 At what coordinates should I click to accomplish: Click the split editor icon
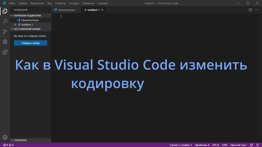[250, 10]
